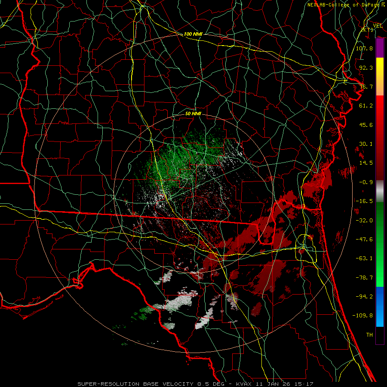Click the 30.1 legend value
387x387 pixels.
pyautogui.click(x=366, y=144)
